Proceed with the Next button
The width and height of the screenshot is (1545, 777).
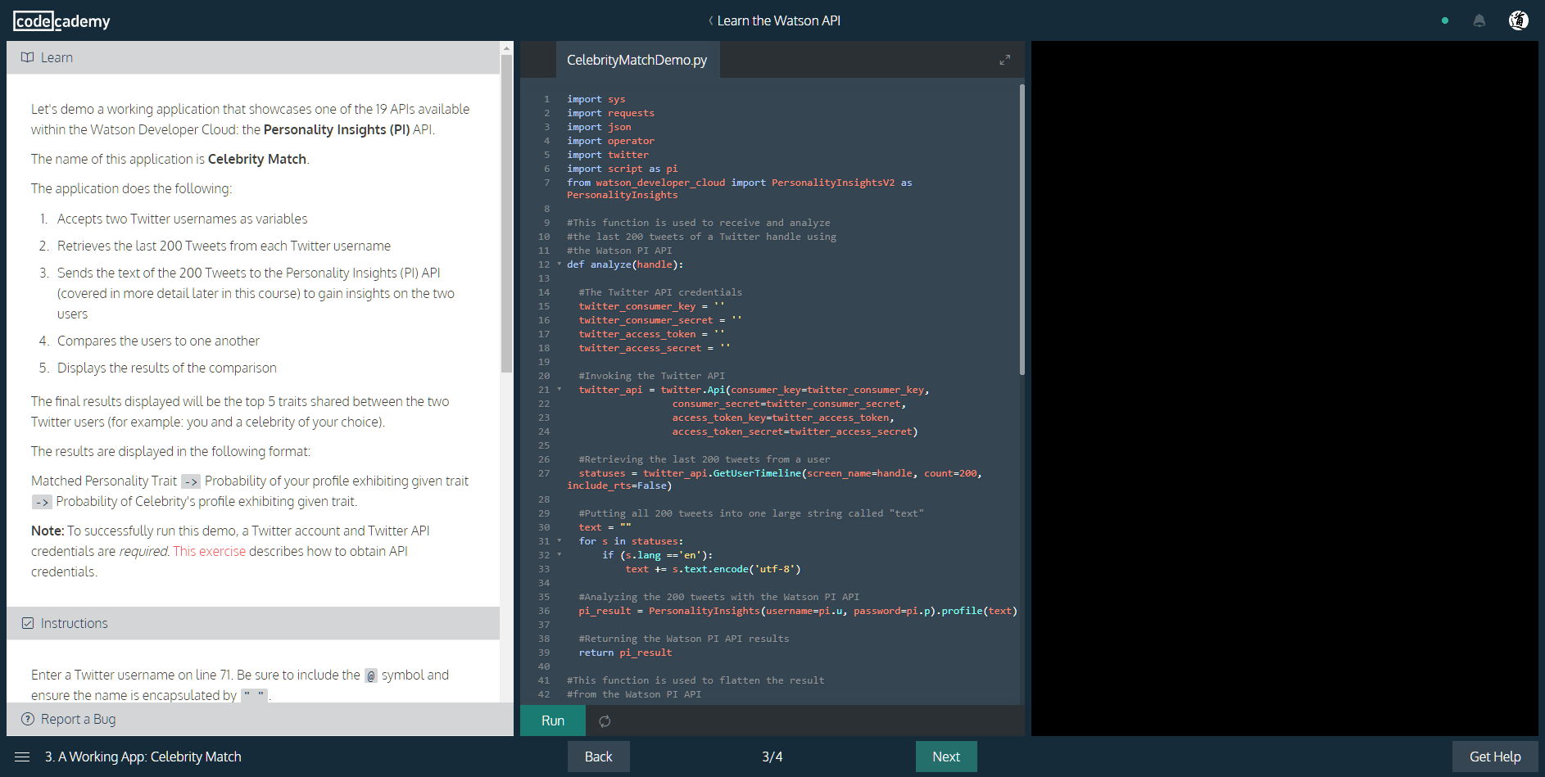pyautogui.click(x=946, y=757)
